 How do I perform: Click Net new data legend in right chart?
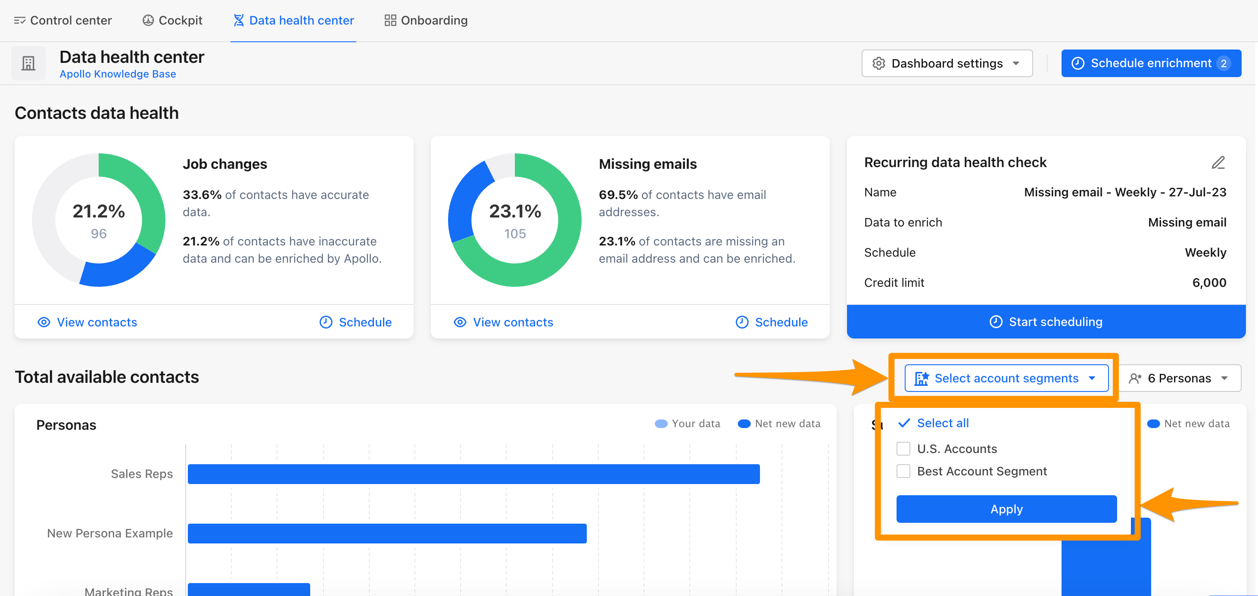tap(1188, 424)
